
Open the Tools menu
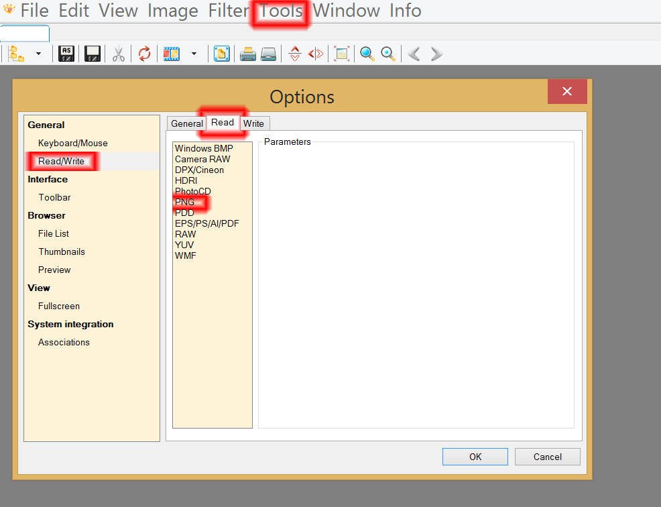pyautogui.click(x=280, y=11)
